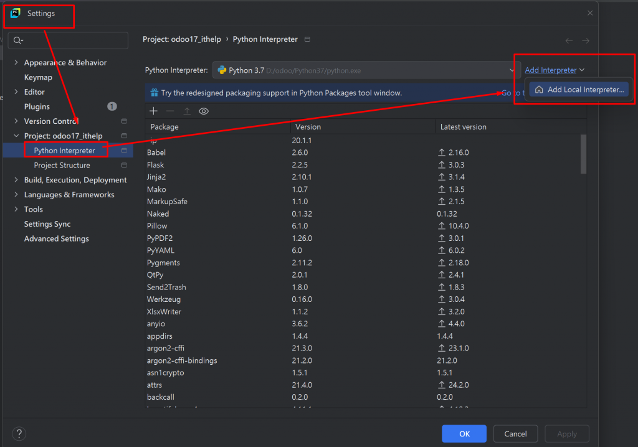Click the upgrade arrow next to attrs 24.2.0
638x447 pixels.
click(442, 385)
